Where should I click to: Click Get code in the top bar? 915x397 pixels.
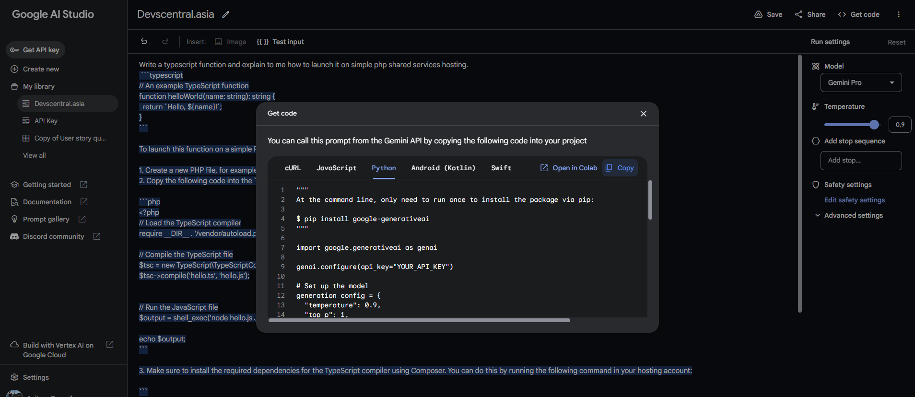pyautogui.click(x=858, y=14)
